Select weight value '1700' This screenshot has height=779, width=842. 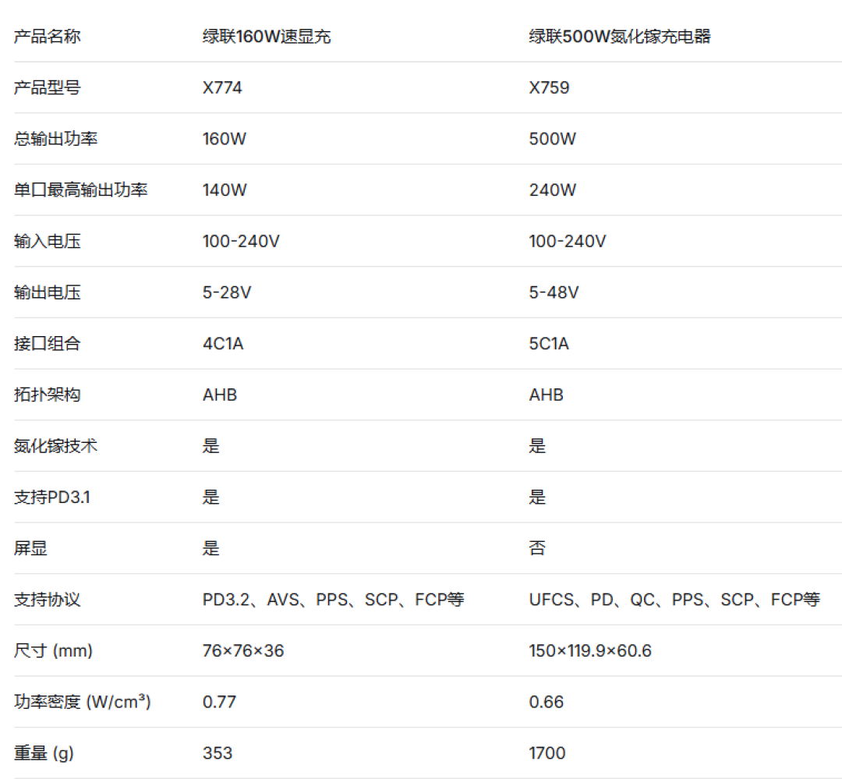(x=547, y=753)
